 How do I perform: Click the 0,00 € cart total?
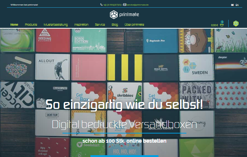click(x=214, y=25)
